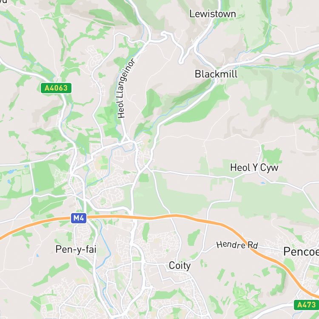Select the Lewistown place label
Image resolution: width=319 pixels, height=319 pixels.
point(213,14)
